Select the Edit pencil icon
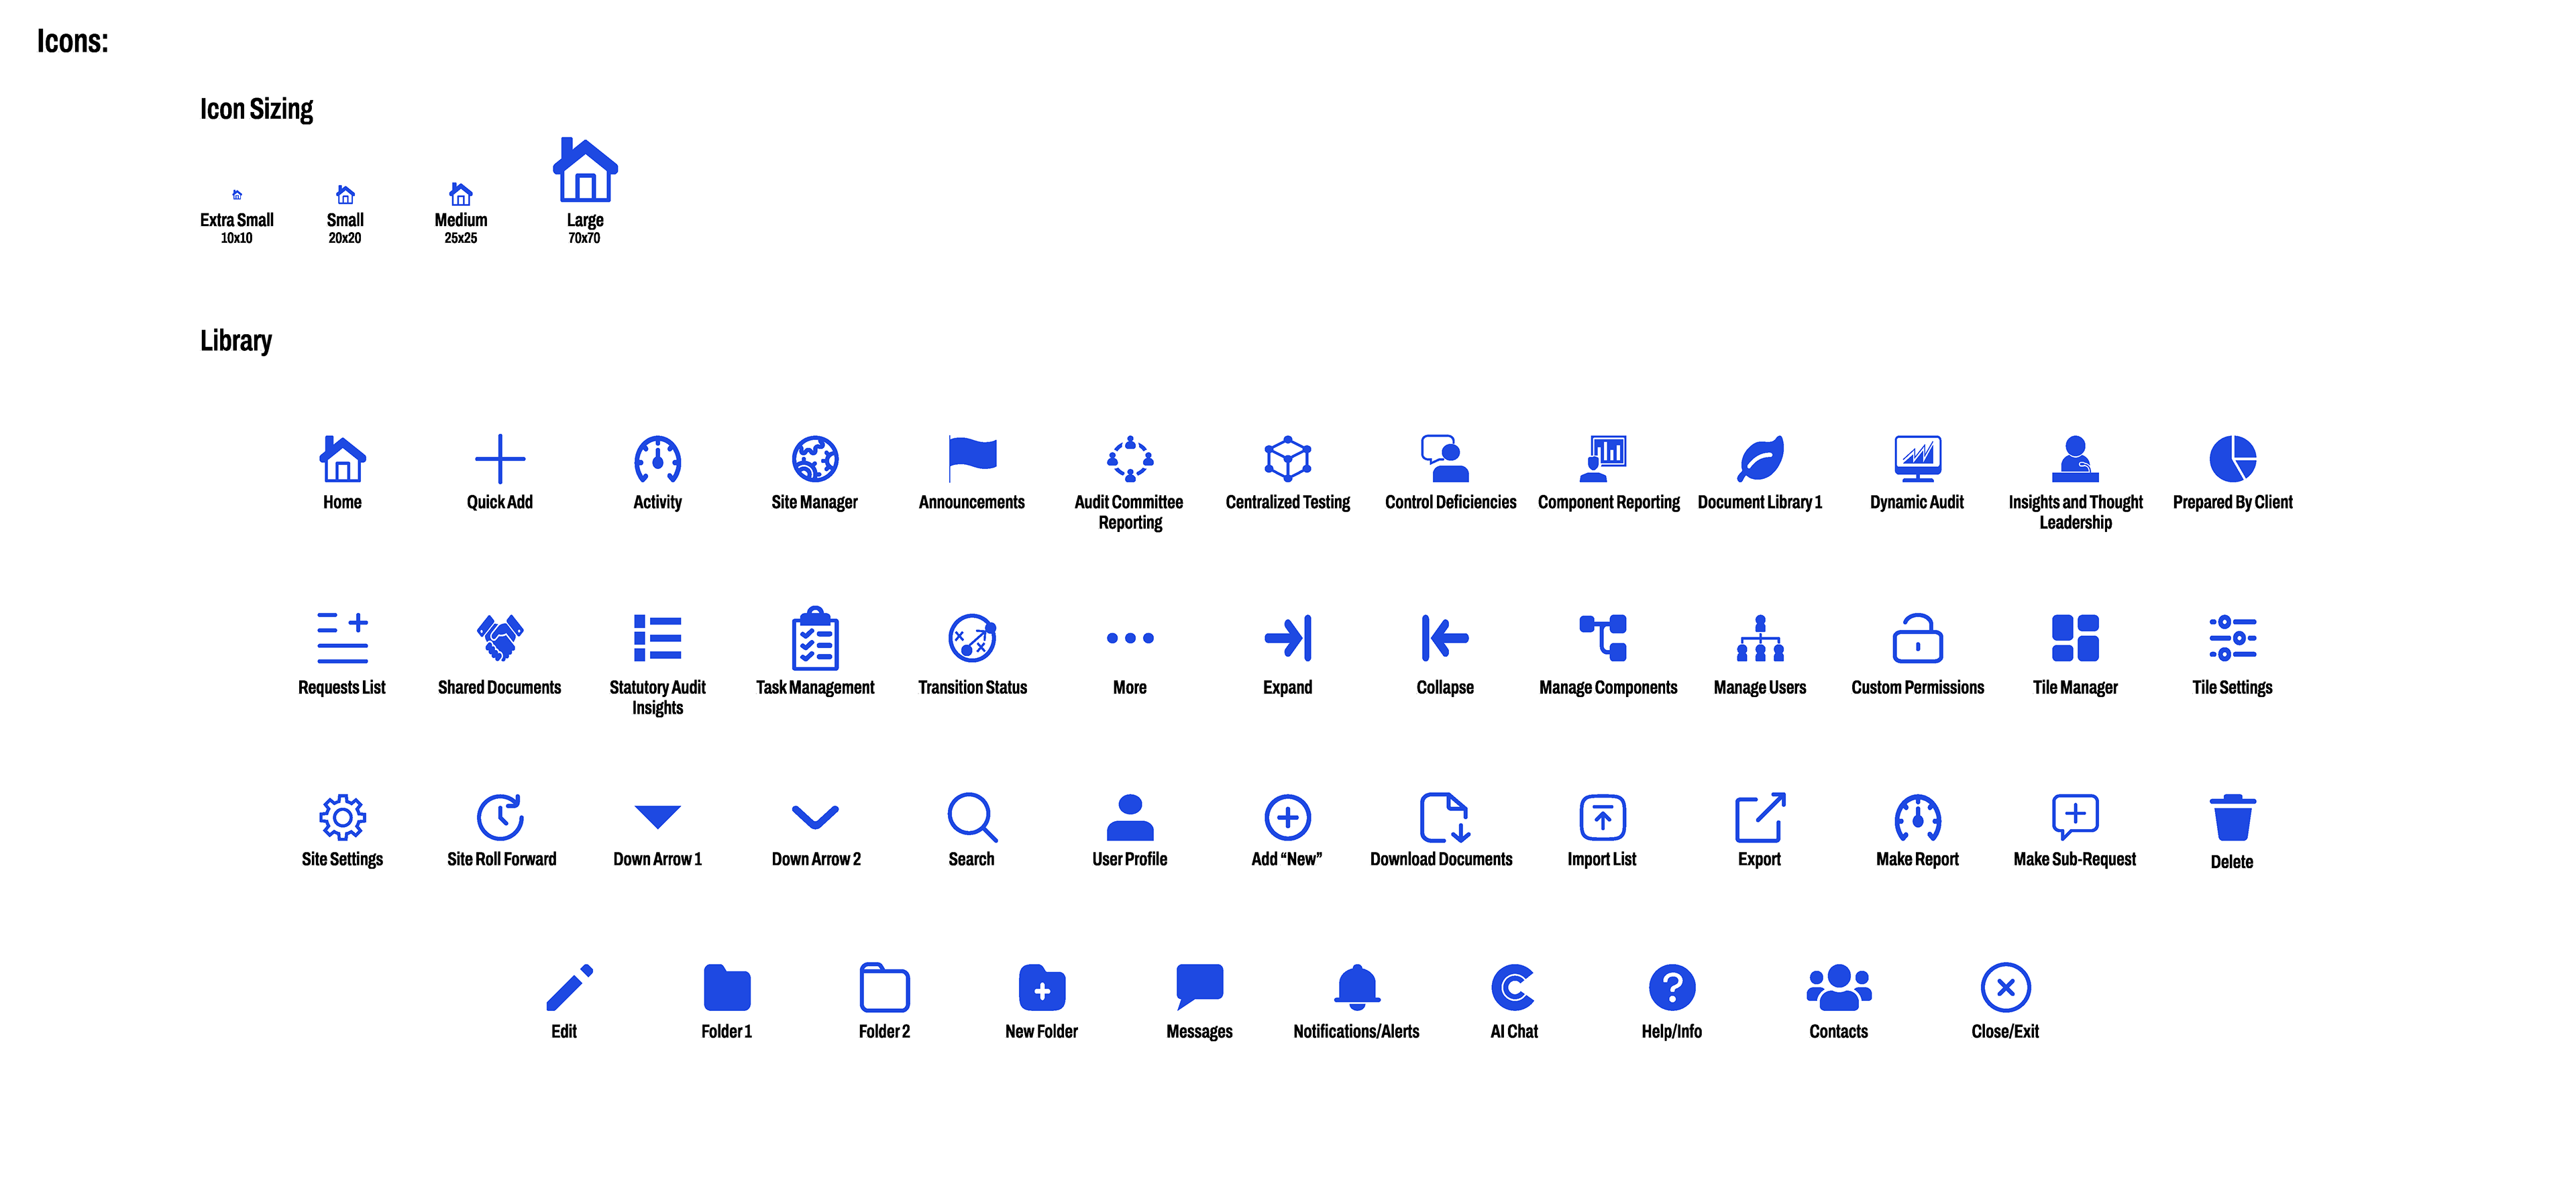Image resolution: width=2576 pixels, height=1186 pixels. coord(570,988)
